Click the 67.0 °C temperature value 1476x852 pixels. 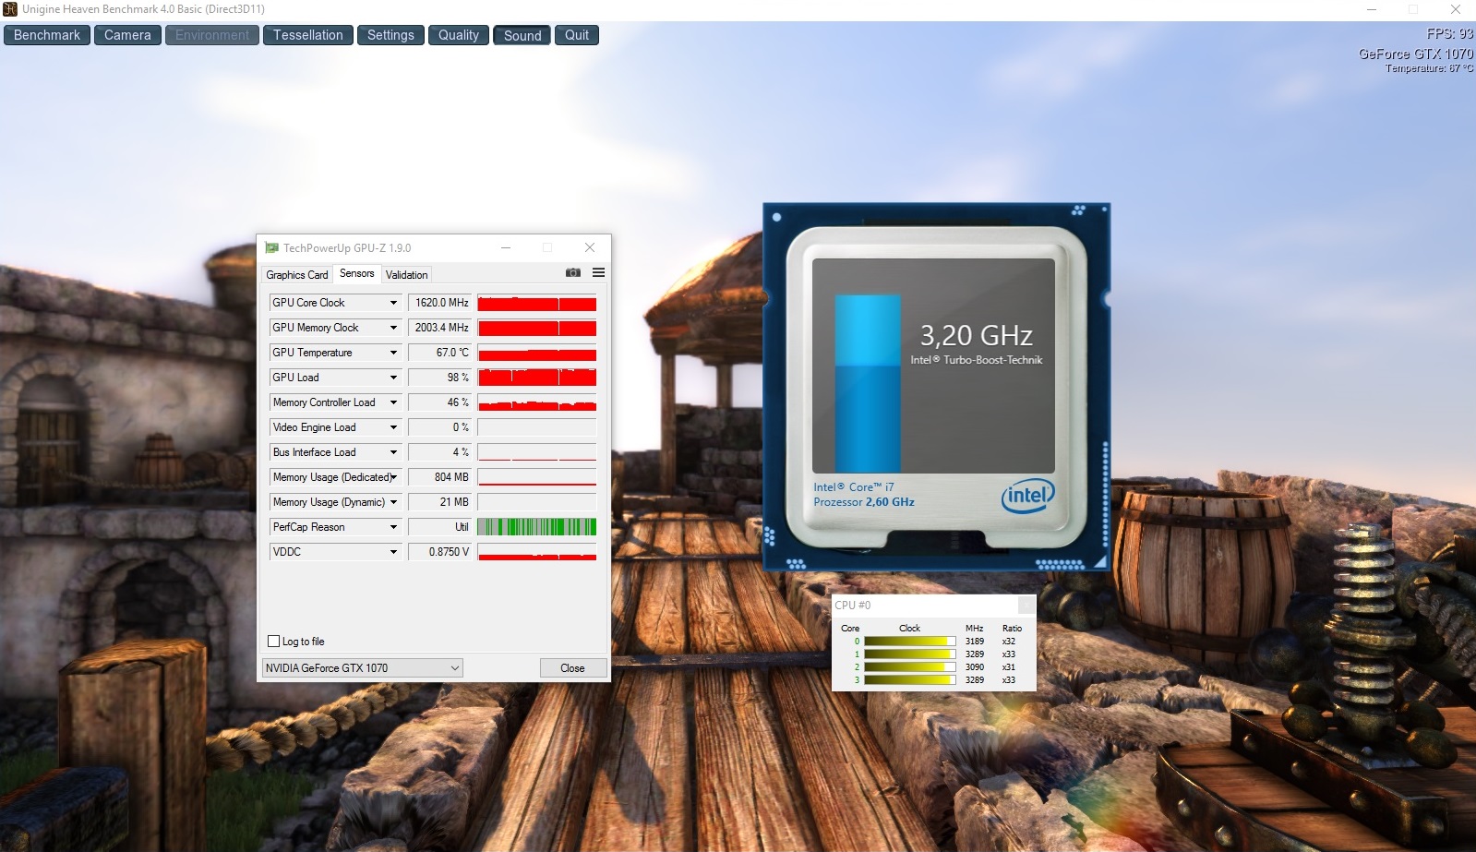(x=440, y=353)
